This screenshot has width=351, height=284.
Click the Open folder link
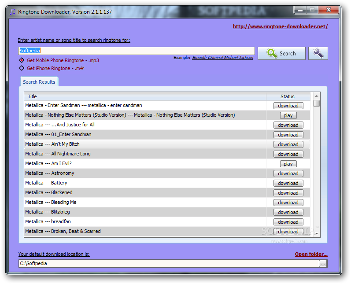(x=311, y=254)
